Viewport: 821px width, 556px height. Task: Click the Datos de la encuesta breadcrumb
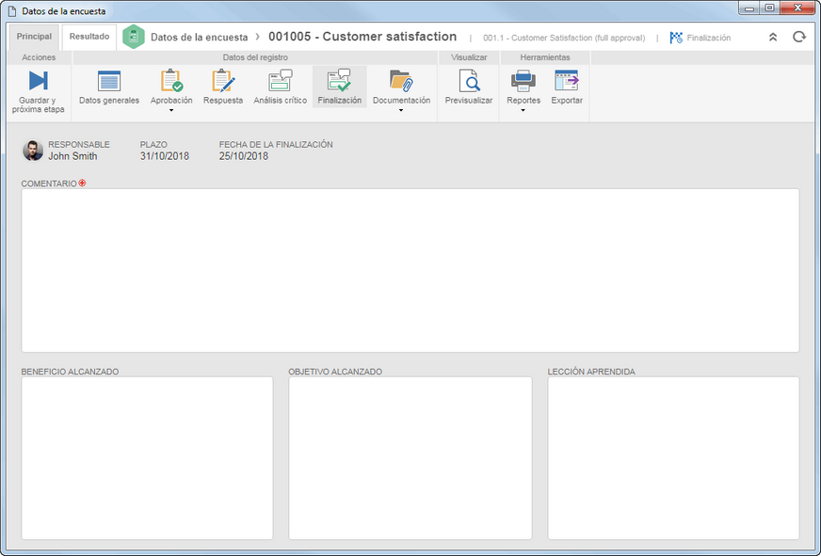point(199,37)
